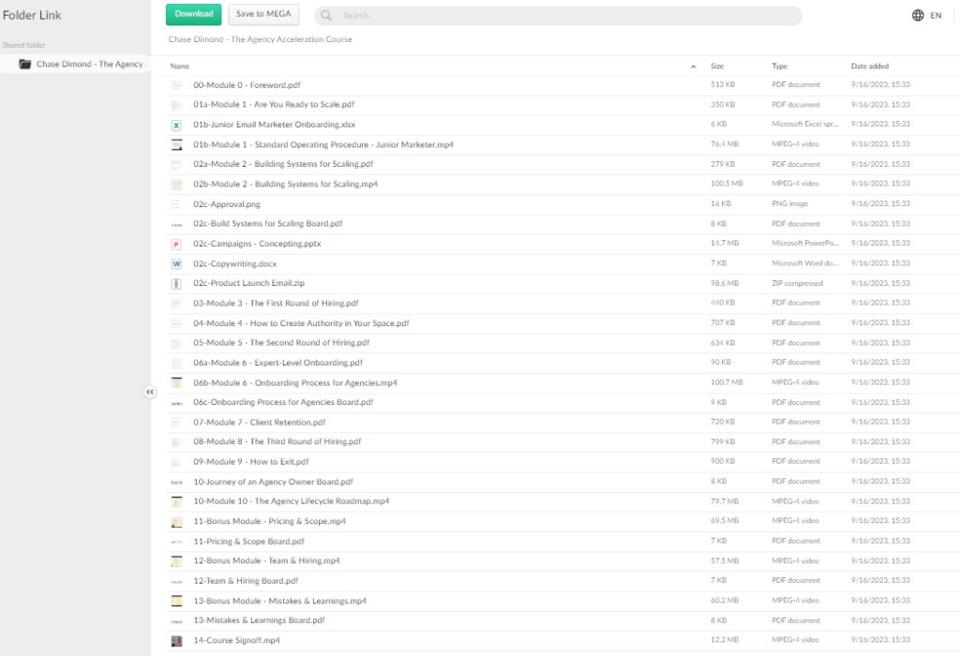Open the breadcrumb link for Agency Acceleration Course
Image resolution: width=960 pixels, height=656 pixels.
[261, 39]
